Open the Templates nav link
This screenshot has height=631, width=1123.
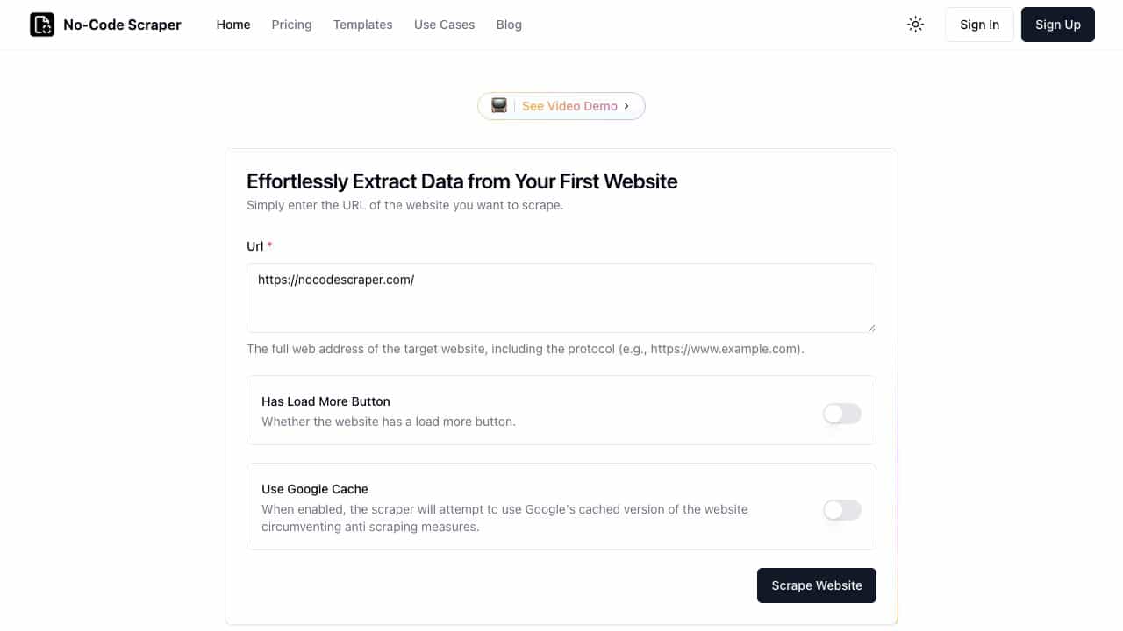click(362, 25)
